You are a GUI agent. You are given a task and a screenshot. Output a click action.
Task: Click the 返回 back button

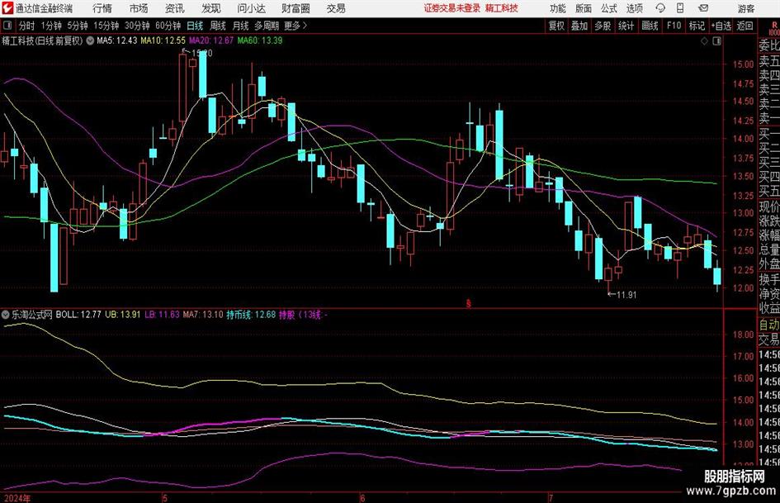pyautogui.click(x=745, y=26)
